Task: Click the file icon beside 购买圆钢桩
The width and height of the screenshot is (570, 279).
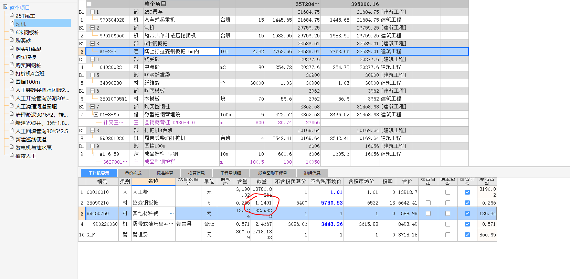Action: coord(12,65)
